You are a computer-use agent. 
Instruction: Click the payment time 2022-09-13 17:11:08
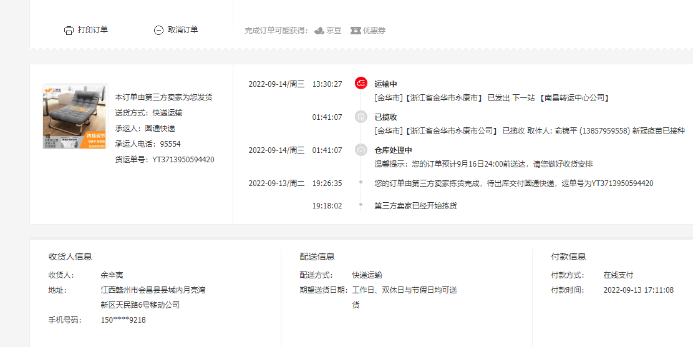(x=639, y=290)
